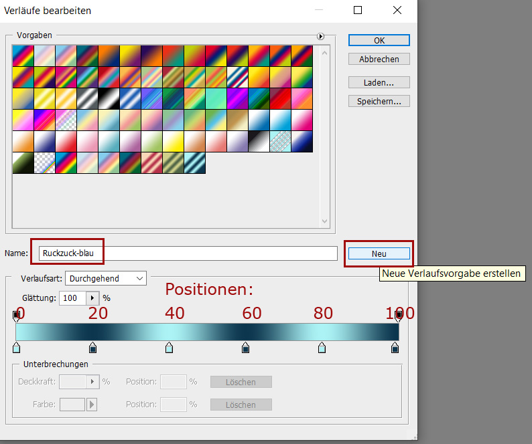
Task: Select the light cyan color stop below 80
Action: [322, 348]
